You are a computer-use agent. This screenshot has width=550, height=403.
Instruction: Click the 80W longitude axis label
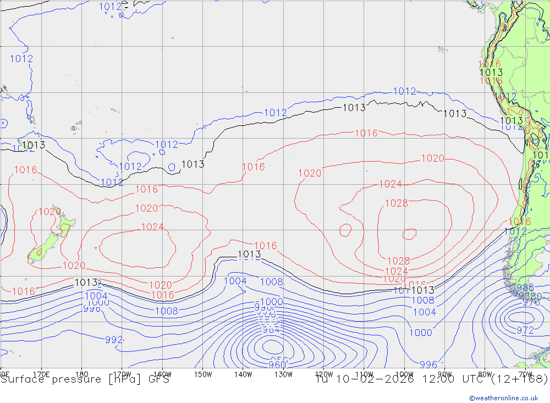click(x=485, y=374)
